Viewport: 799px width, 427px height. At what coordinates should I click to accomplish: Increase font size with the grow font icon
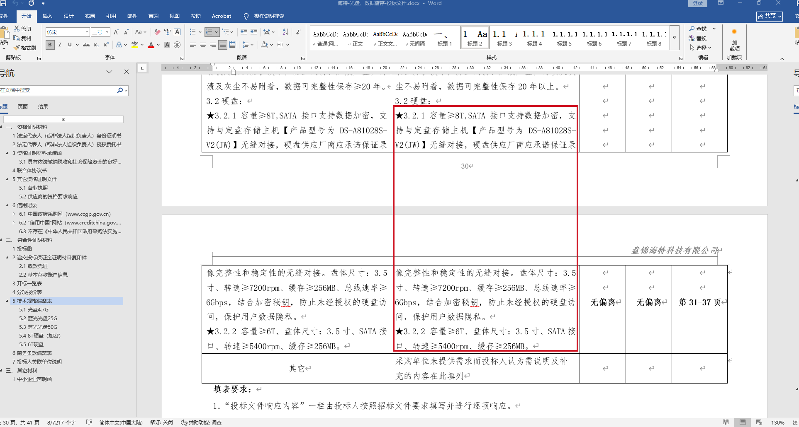point(116,32)
